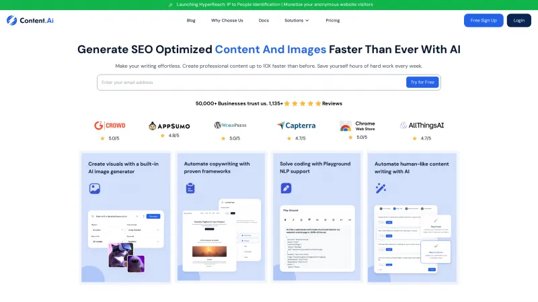Click the Playground NLP robot icon
Image resolution: width=538 pixels, height=302 pixels.
click(286, 189)
